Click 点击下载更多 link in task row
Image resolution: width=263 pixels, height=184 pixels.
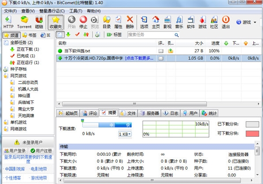139,58
